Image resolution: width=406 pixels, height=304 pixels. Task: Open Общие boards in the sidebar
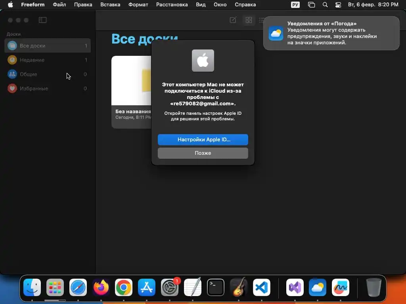[48, 74]
